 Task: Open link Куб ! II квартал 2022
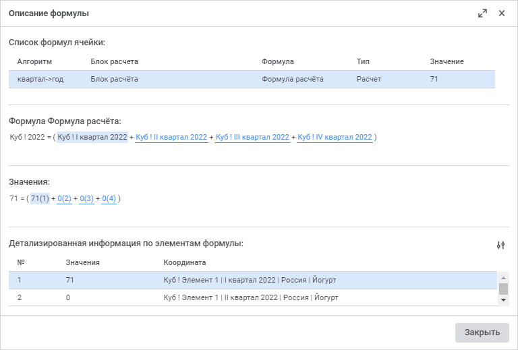point(171,138)
